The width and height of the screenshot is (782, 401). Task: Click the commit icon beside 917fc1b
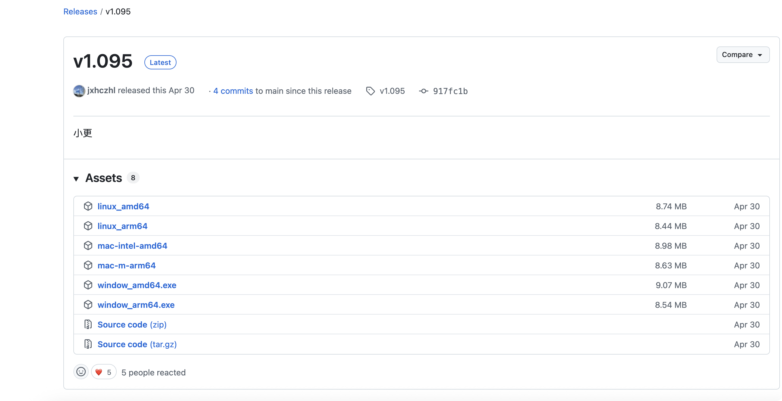pyautogui.click(x=423, y=91)
